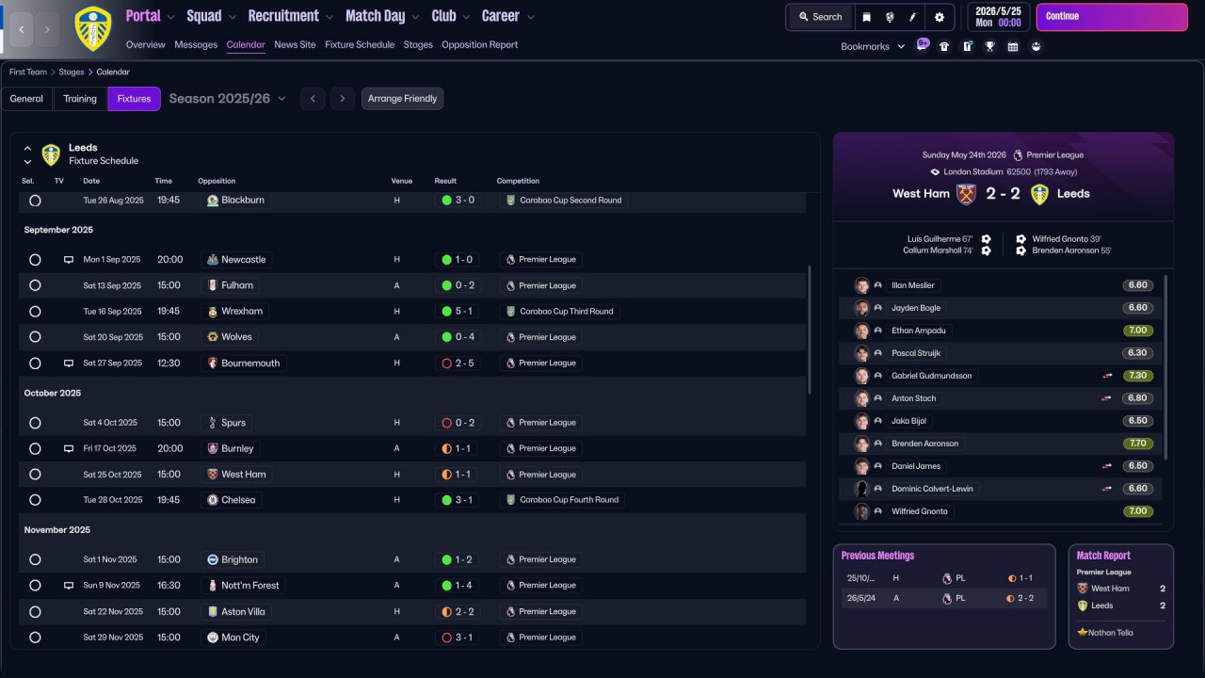Click the Leeds crest in the match panel scoreline
Image resolution: width=1205 pixels, height=678 pixels.
click(1039, 194)
